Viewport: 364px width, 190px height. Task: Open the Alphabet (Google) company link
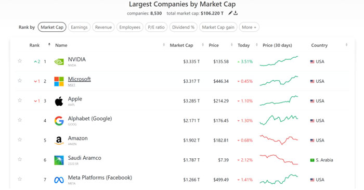pyautogui.click(x=90, y=119)
